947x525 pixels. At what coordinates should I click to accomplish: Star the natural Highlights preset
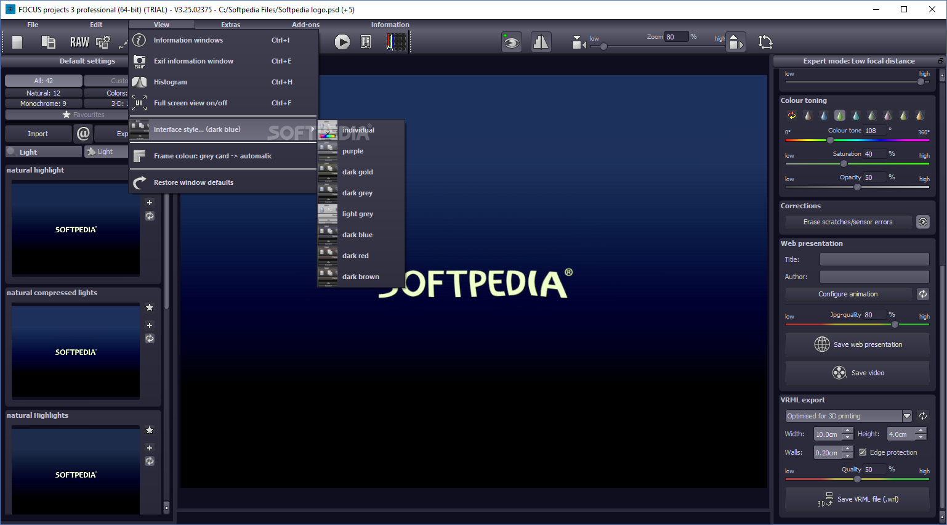pyautogui.click(x=150, y=430)
